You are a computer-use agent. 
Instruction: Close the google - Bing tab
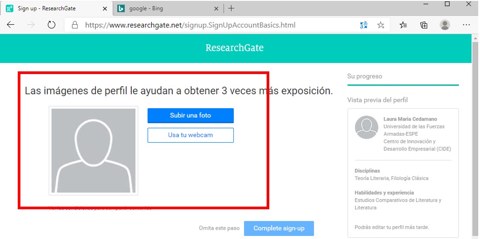tap(216, 8)
